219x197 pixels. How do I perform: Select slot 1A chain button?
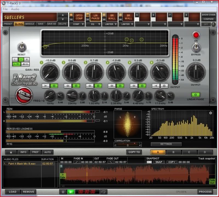click(x=71, y=15)
